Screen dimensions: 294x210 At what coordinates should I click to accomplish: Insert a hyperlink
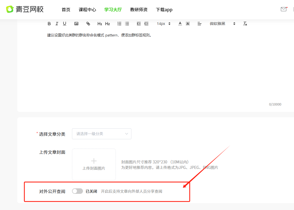point(88,24)
